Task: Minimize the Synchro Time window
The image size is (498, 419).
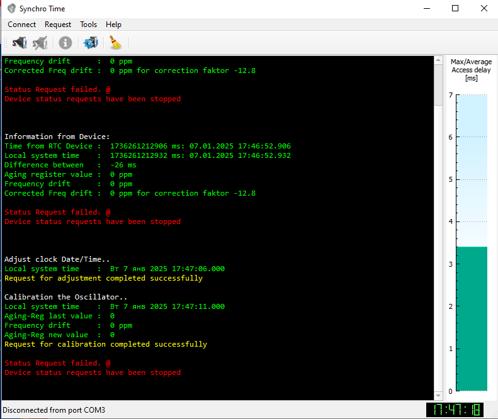Action: pos(426,9)
